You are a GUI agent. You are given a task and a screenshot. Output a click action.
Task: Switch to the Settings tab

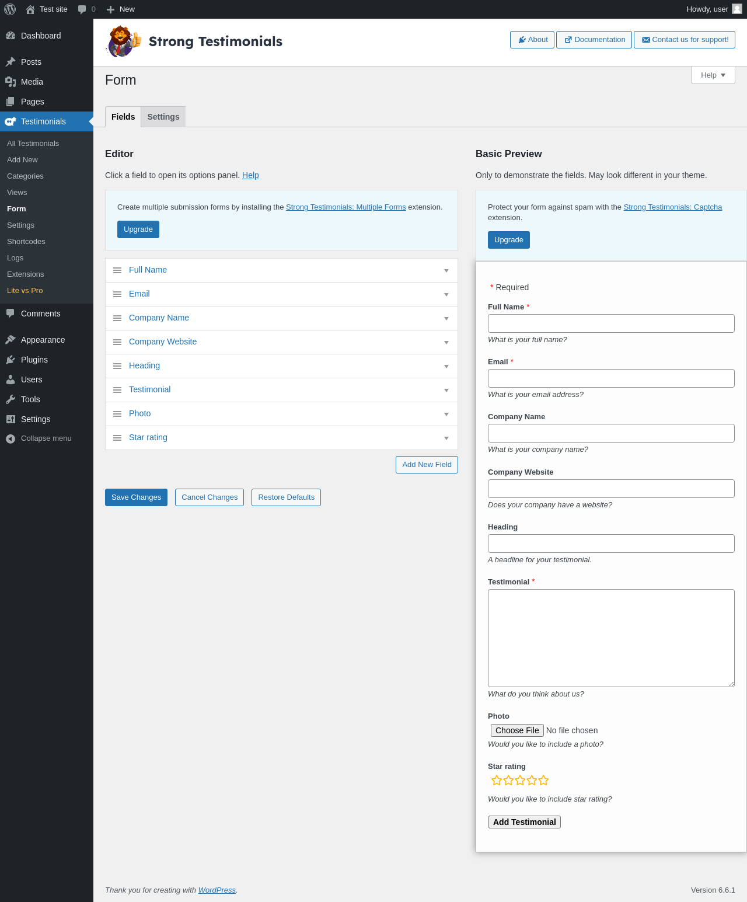163,117
